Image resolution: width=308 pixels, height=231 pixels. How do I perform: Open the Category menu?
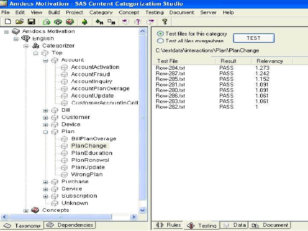coord(101,12)
